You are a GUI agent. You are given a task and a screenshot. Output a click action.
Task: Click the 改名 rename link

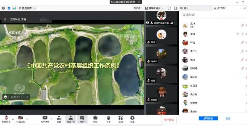coord(228,119)
